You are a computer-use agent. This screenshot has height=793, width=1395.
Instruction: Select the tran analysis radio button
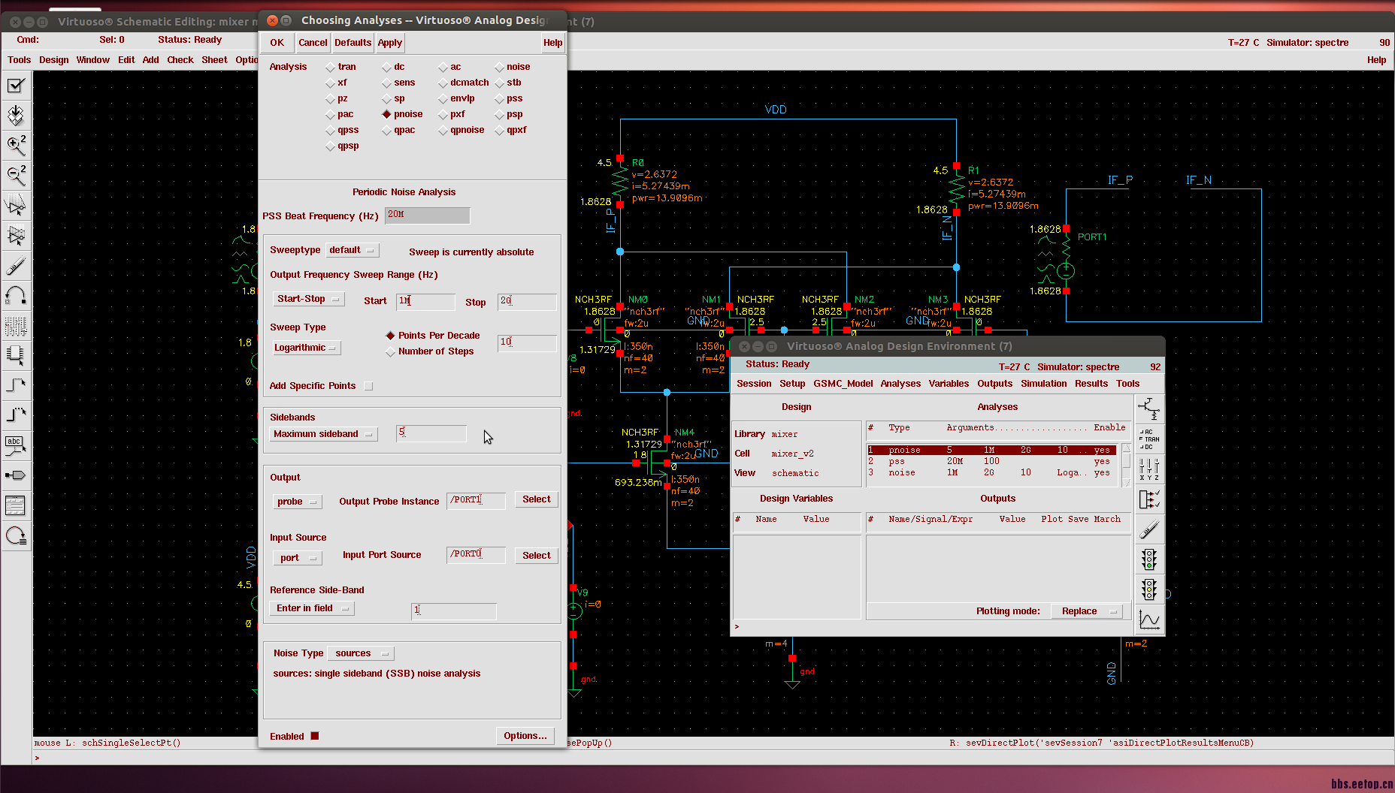pyautogui.click(x=331, y=68)
